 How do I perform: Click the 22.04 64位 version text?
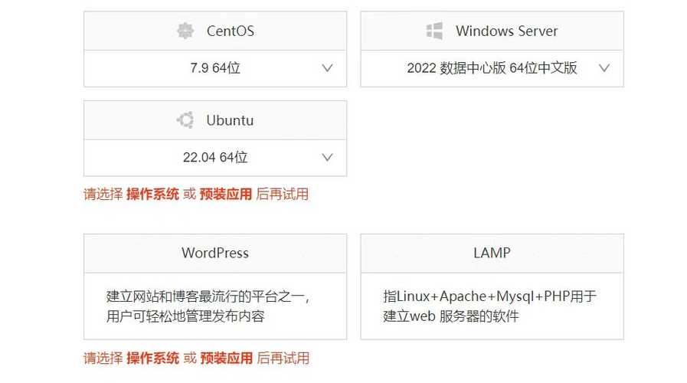point(215,158)
